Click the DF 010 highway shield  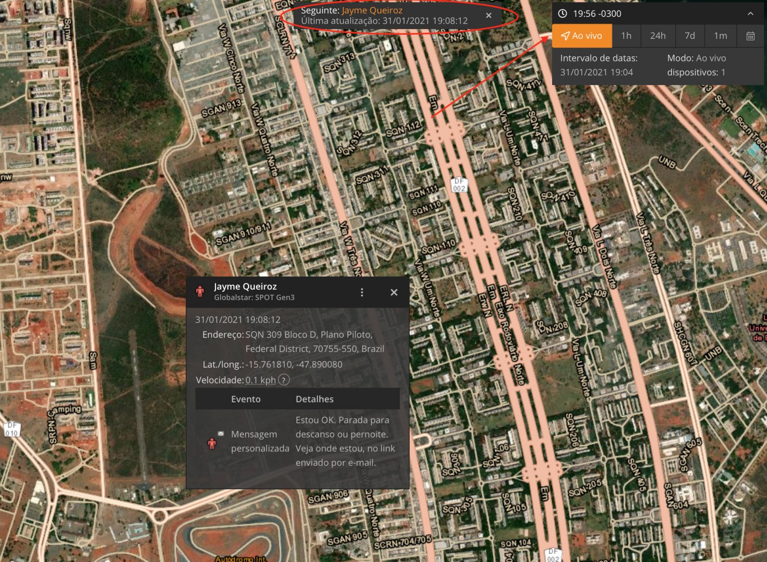(12, 429)
